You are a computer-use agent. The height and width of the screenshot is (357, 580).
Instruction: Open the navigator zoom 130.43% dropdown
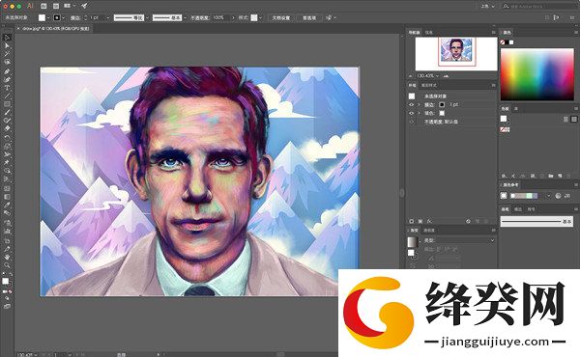(x=438, y=76)
